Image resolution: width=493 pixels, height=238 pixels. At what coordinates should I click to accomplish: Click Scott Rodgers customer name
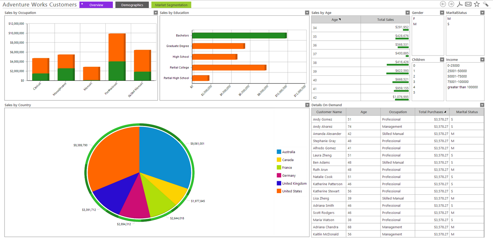click(x=324, y=213)
